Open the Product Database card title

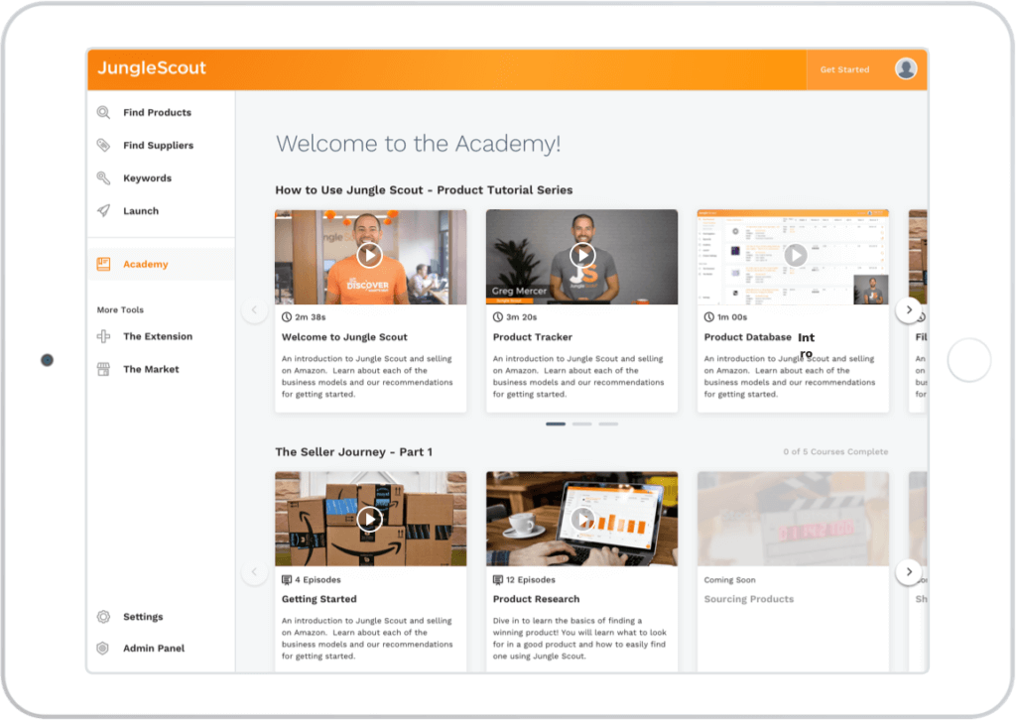coord(747,337)
